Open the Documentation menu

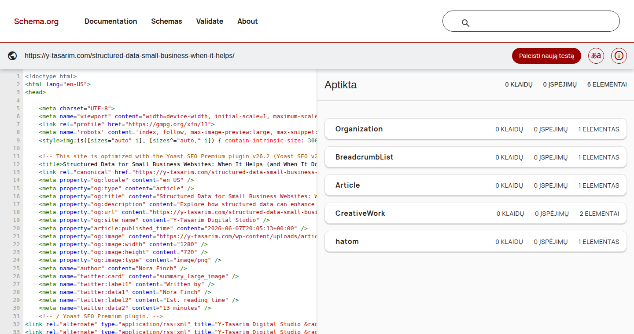pyautogui.click(x=111, y=21)
